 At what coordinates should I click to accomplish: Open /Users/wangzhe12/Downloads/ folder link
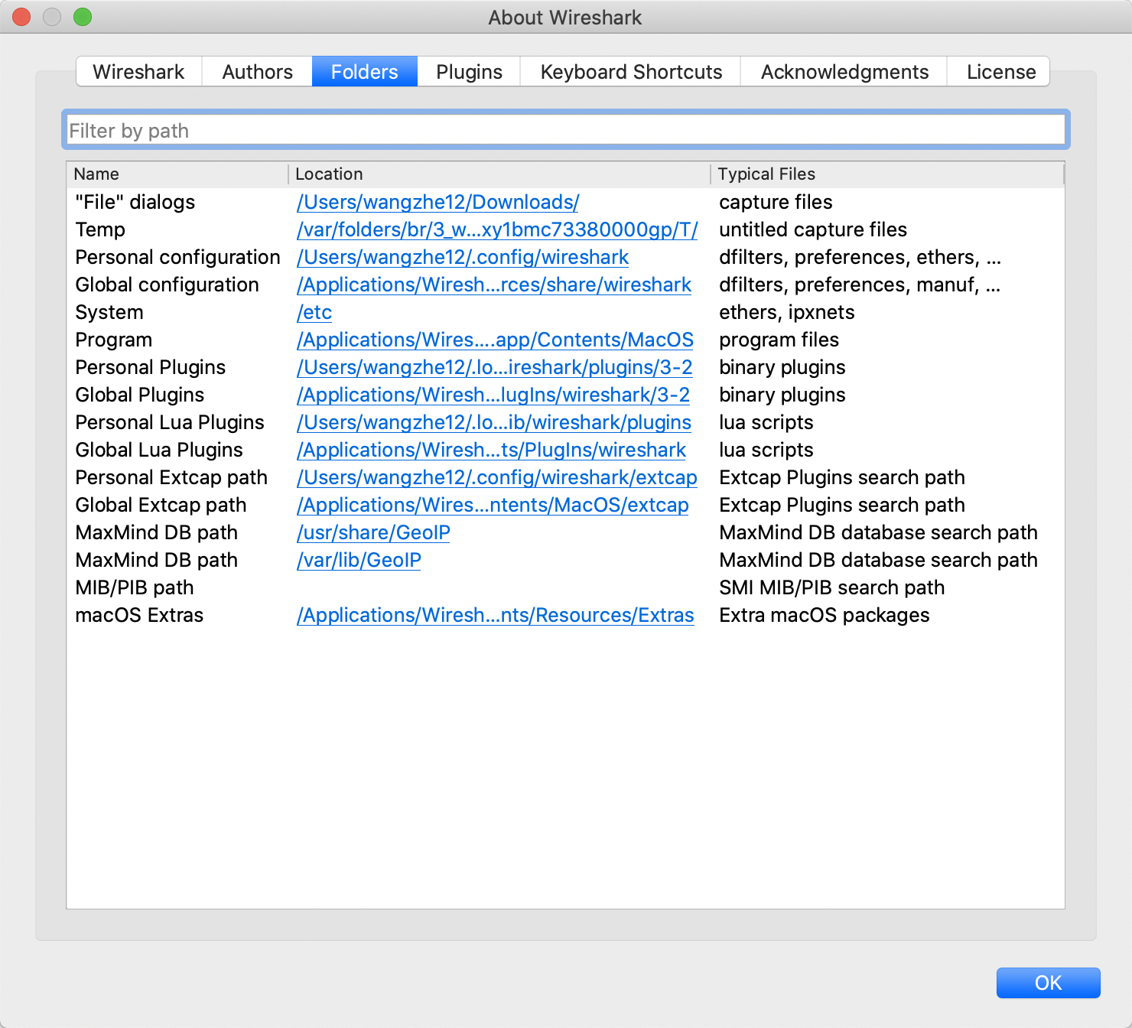438,202
